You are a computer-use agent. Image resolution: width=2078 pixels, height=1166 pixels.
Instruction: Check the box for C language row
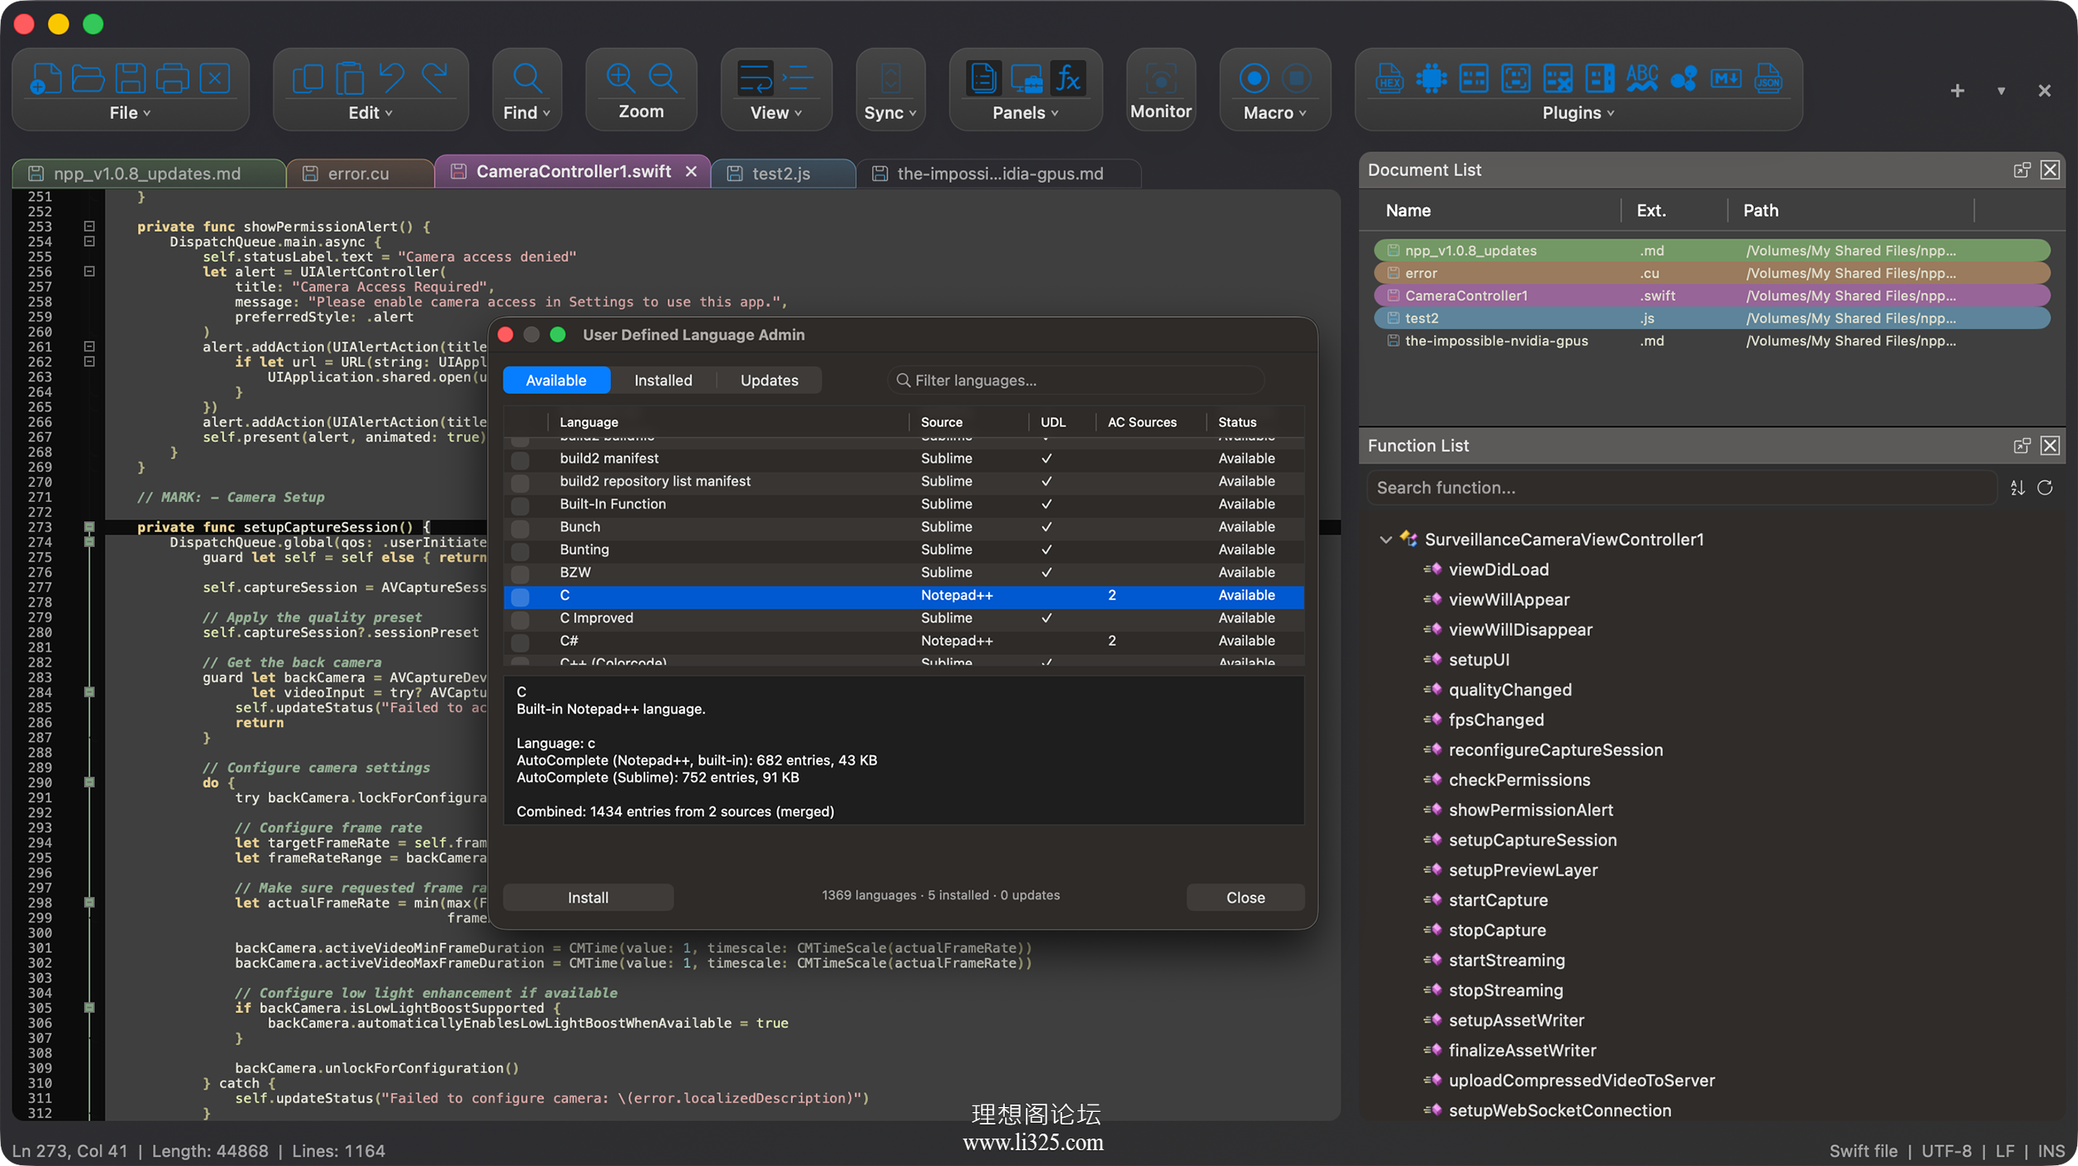(520, 596)
